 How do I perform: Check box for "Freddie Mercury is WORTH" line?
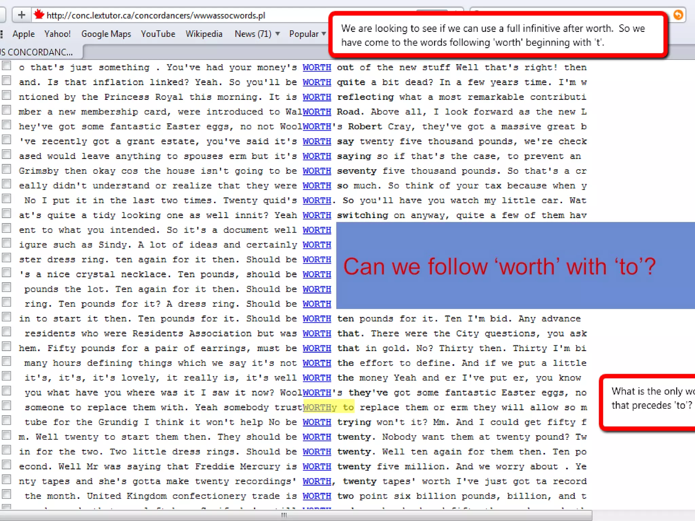tap(6, 465)
